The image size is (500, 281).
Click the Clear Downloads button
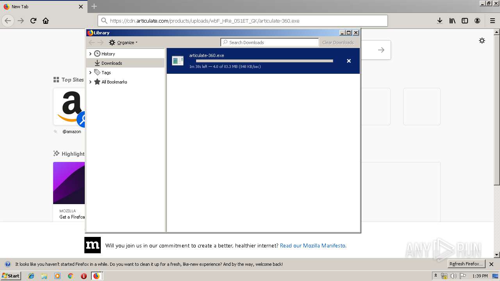click(x=338, y=43)
